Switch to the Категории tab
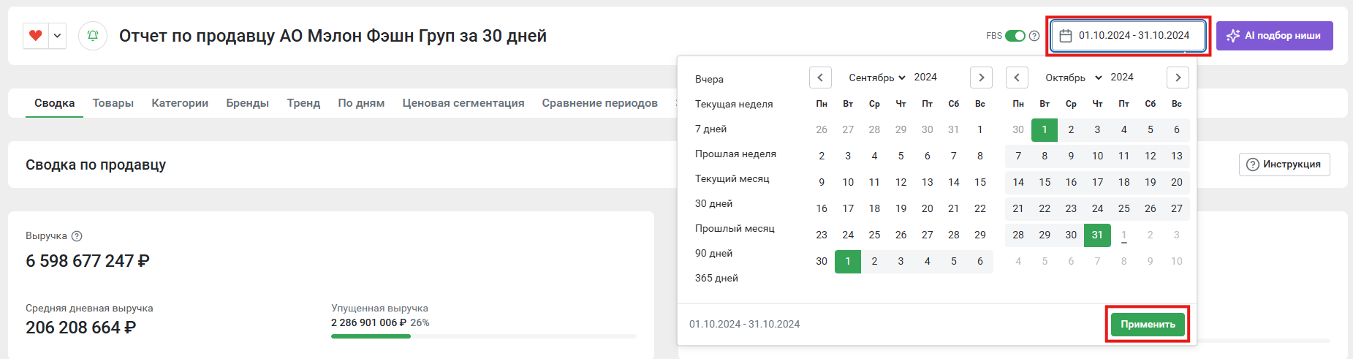This screenshot has height=359, width=1353. (180, 103)
